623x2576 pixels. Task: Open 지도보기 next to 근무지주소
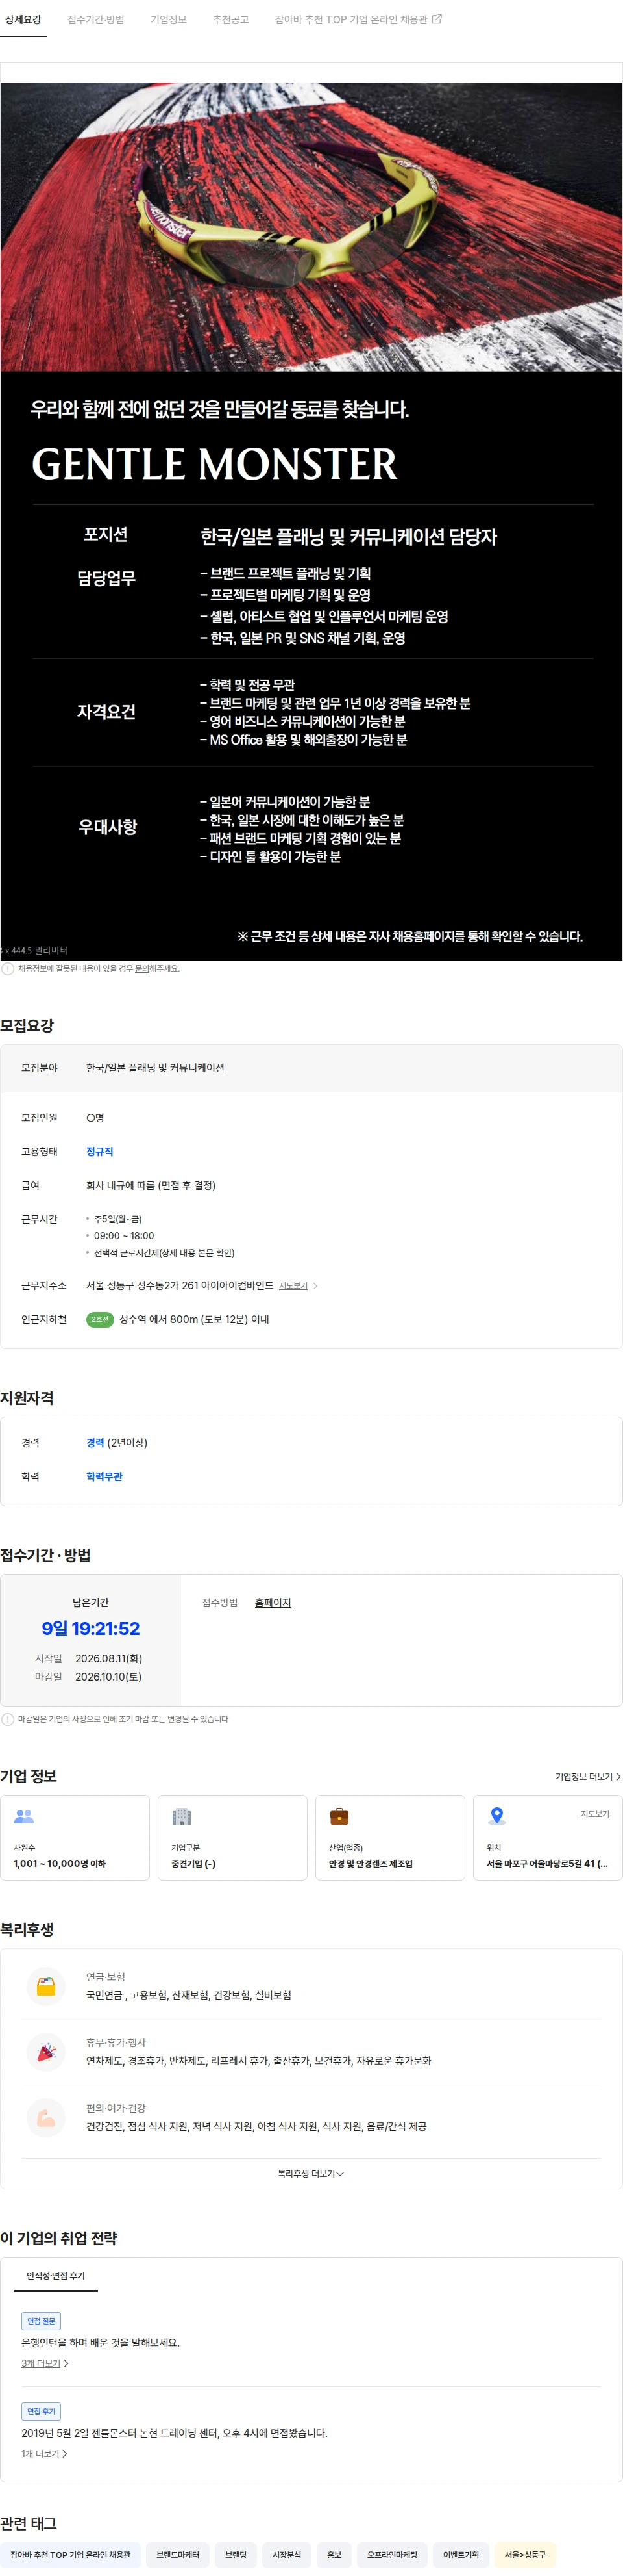pos(293,1286)
